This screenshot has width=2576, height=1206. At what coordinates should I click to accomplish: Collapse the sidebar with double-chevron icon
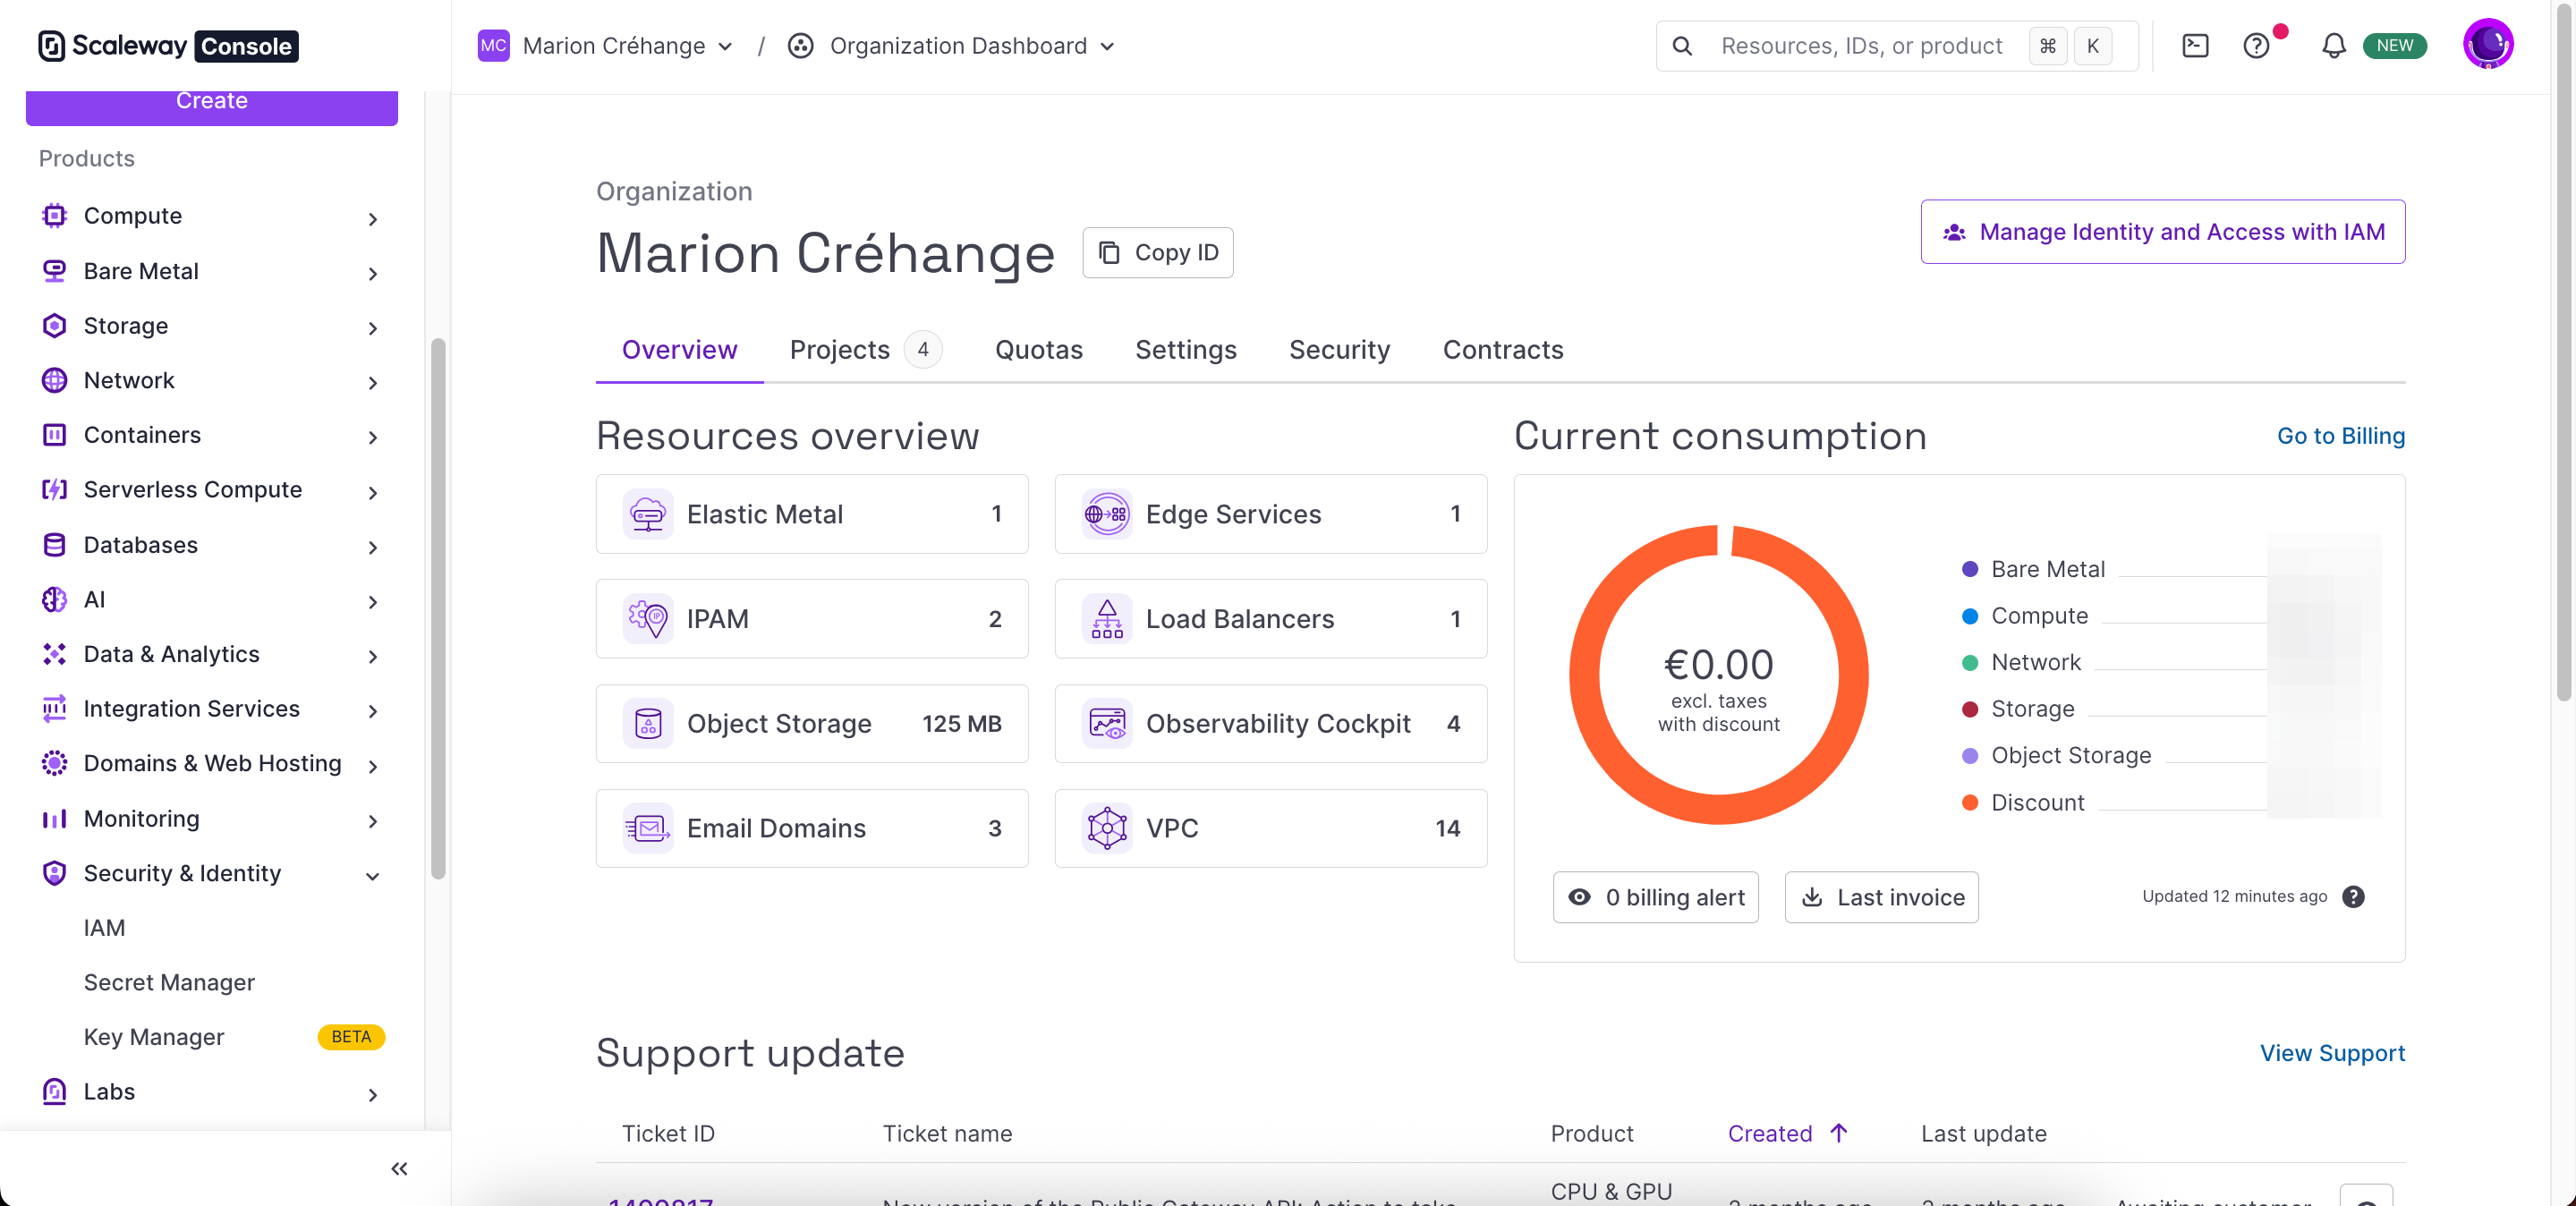coord(399,1168)
